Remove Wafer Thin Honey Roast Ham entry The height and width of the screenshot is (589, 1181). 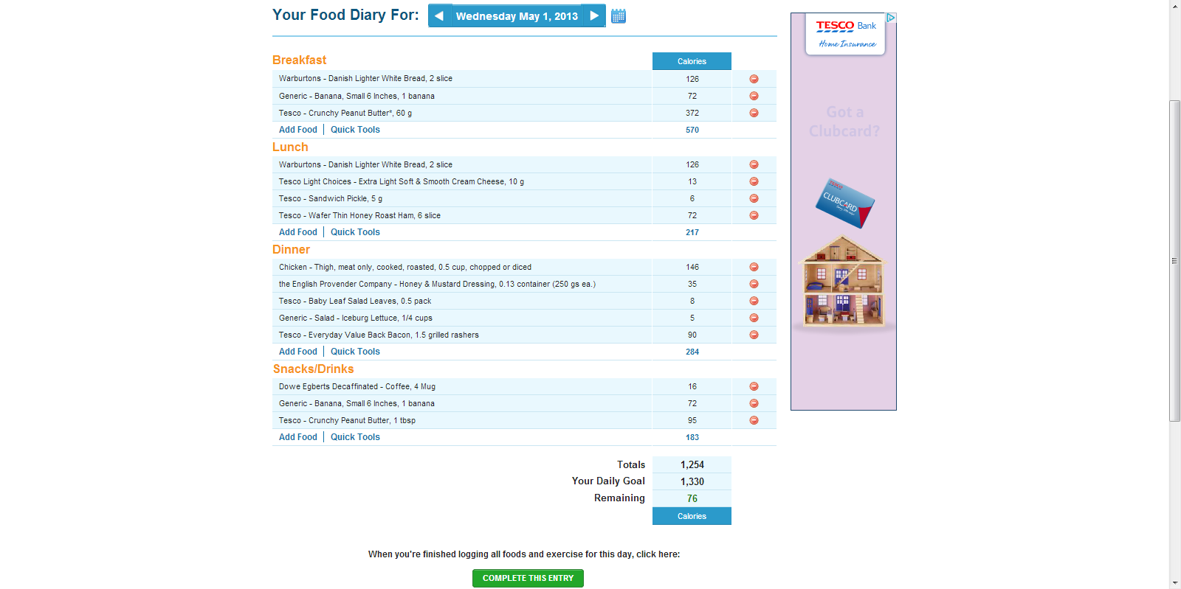pyautogui.click(x=754, y=215)
